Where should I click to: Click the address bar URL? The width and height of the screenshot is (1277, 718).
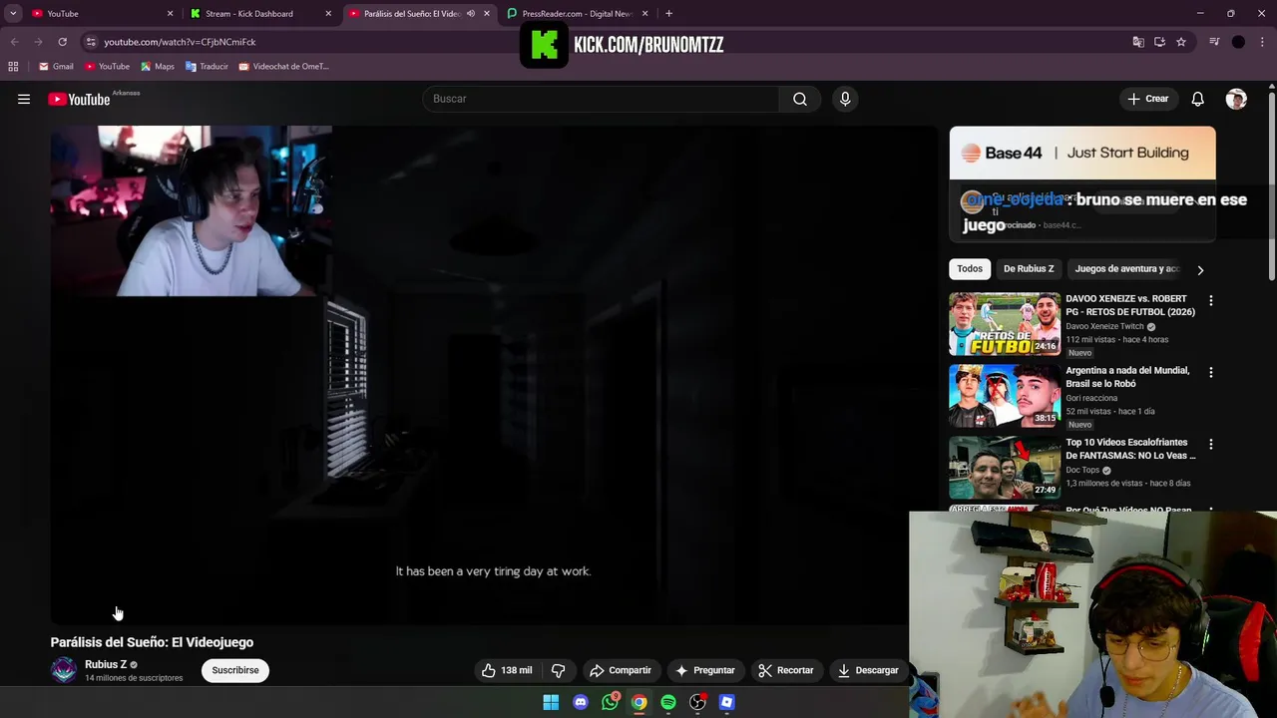[180, 42]
